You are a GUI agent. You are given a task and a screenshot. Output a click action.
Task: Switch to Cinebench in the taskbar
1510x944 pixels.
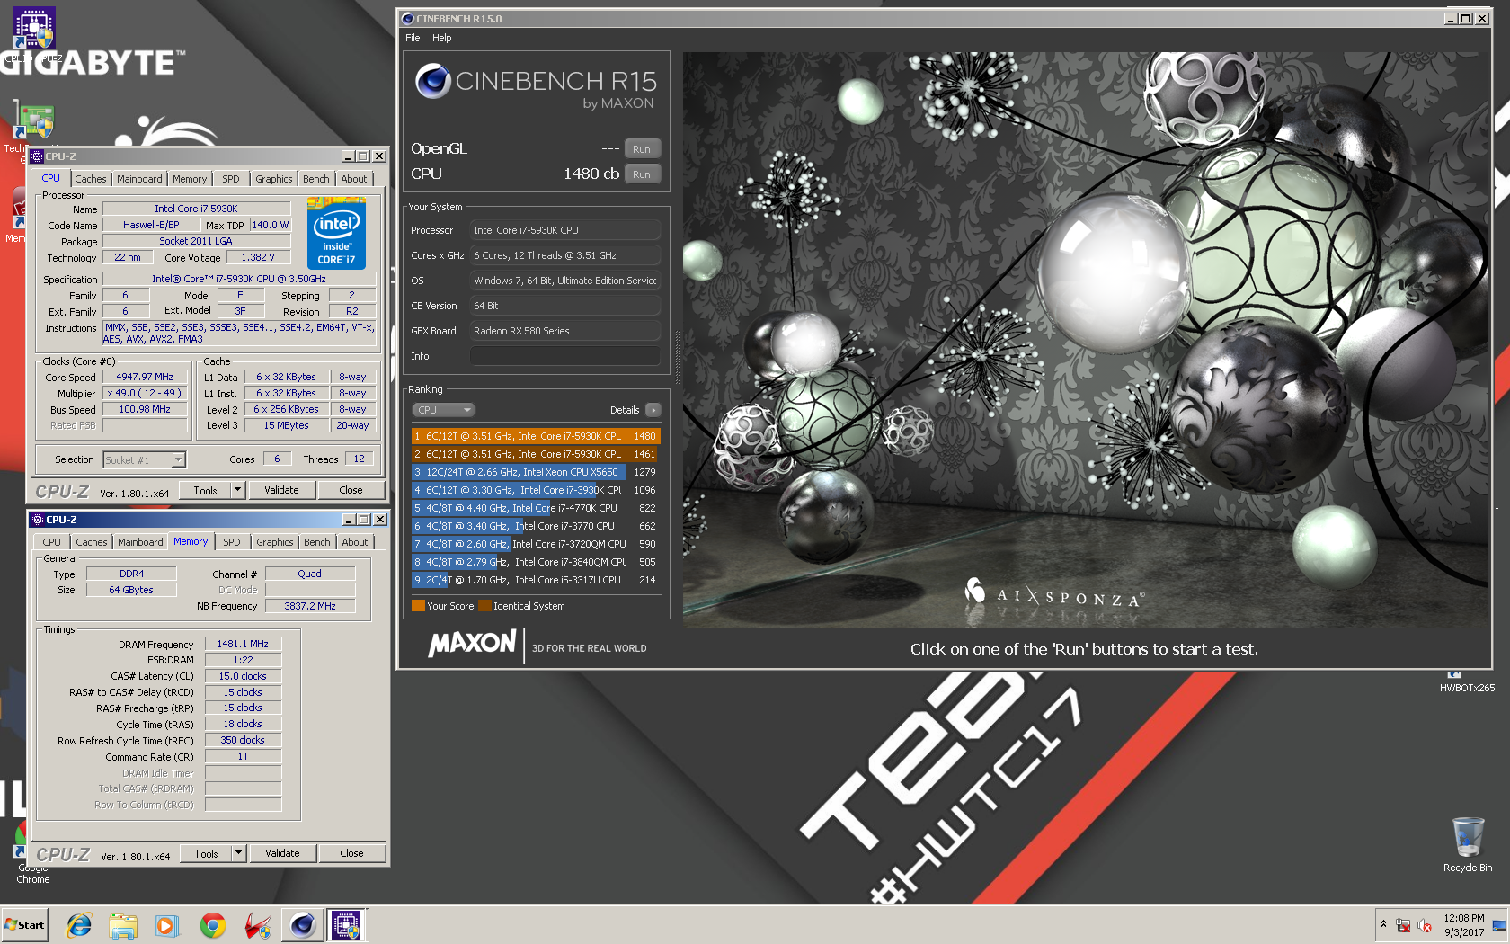pyautogui.click(x=303, y=924)
